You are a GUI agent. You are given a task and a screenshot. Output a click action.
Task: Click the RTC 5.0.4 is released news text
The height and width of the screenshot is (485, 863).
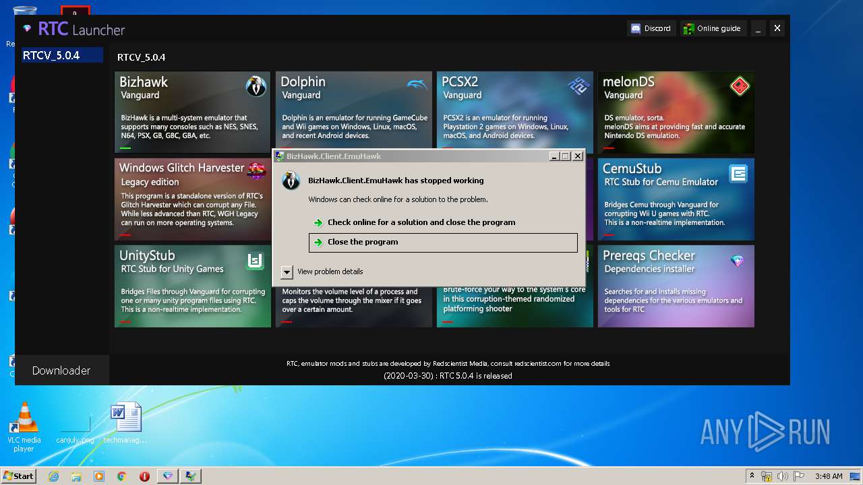448,376
